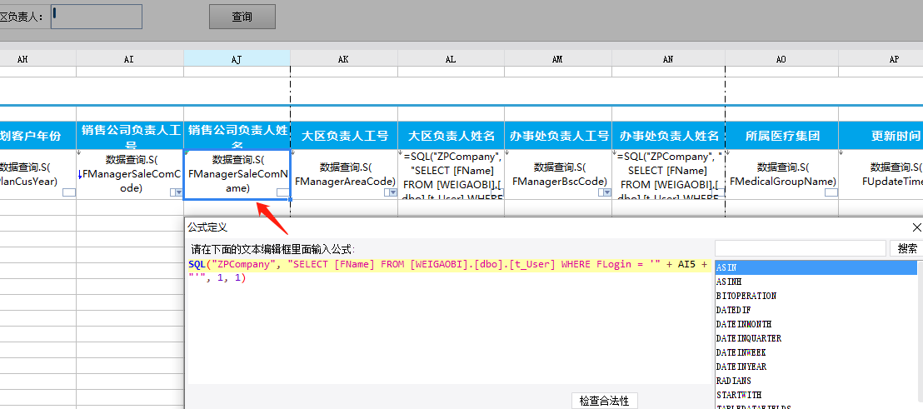This screenshot has width=923, height=409.
Task: Select the FManagerSaleComCode data cell
Action: pos(129,174)
